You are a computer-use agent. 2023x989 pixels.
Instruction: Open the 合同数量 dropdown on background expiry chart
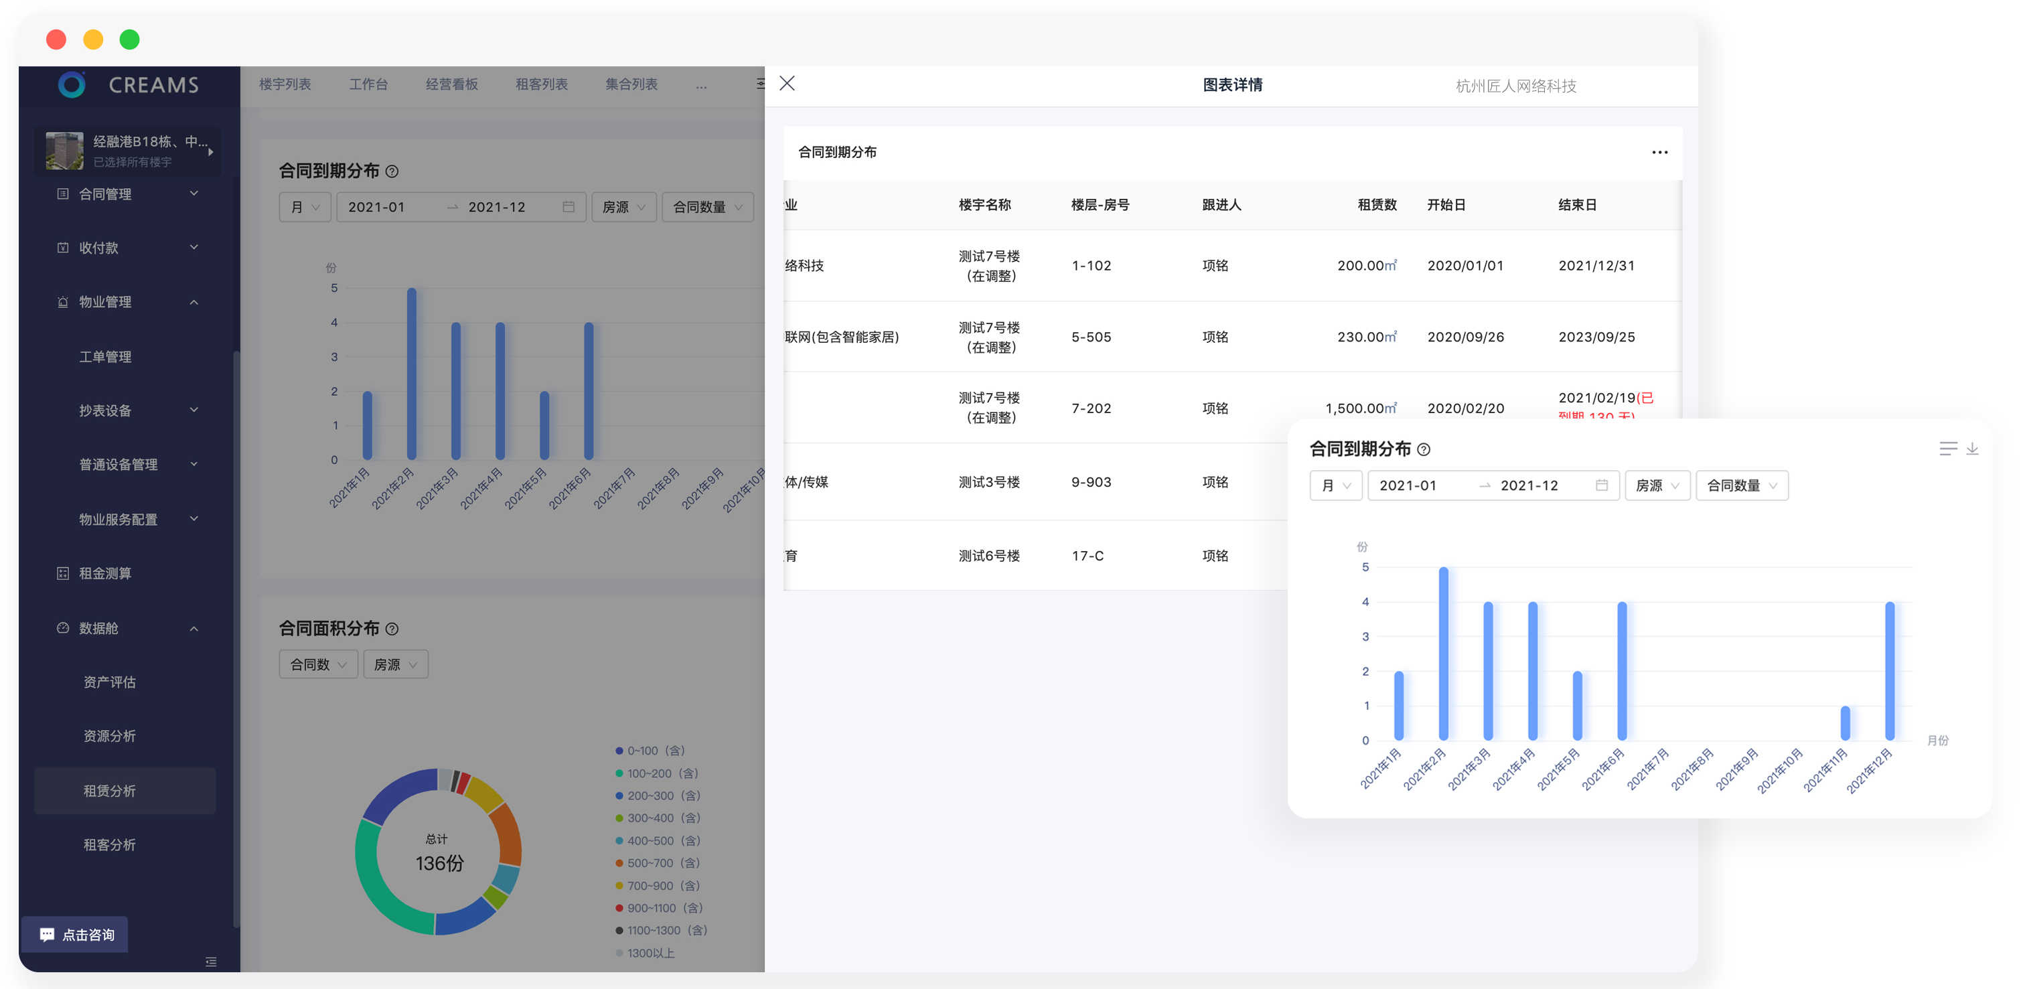(708, 207)
